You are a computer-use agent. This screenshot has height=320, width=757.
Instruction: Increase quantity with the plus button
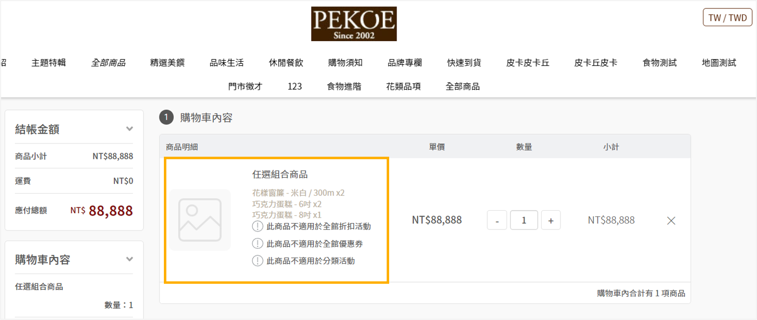pyautogui.click(x=551, y=221)
